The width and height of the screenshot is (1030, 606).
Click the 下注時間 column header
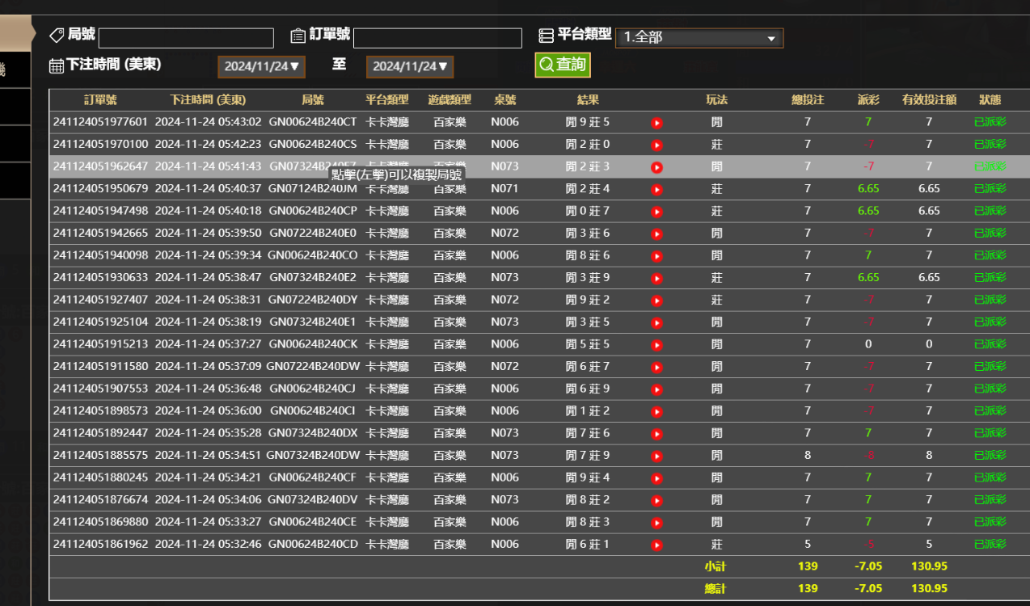coord(208,100)
